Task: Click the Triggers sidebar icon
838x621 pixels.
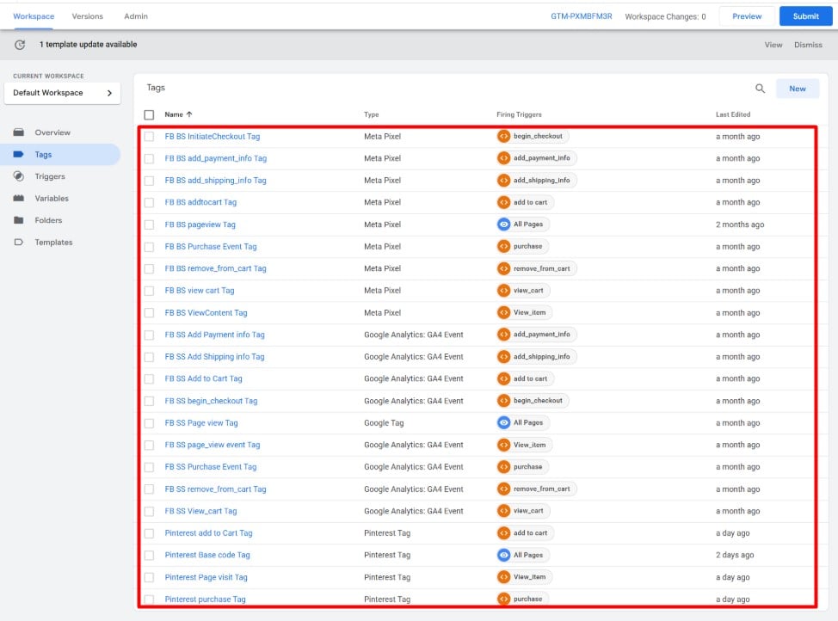Action: pyautogui.click(x=19, y=176)
